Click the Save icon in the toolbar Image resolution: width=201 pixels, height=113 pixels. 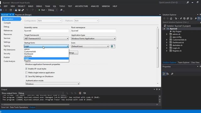19,10
